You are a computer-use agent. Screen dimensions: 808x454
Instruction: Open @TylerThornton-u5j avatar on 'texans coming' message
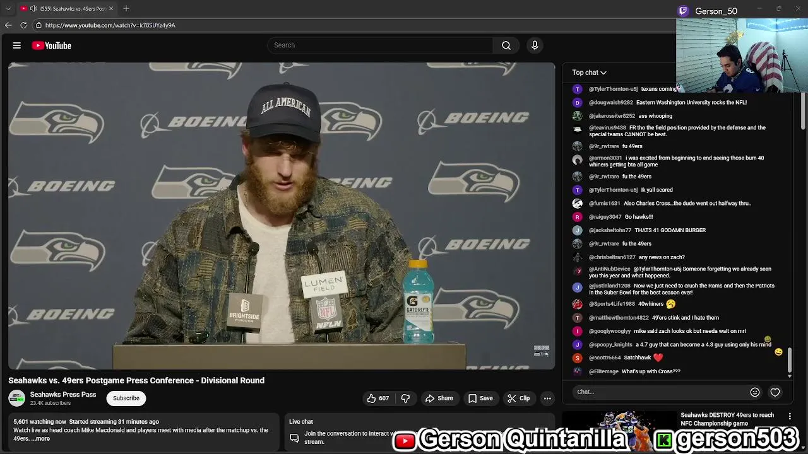[x=577, y=89]
